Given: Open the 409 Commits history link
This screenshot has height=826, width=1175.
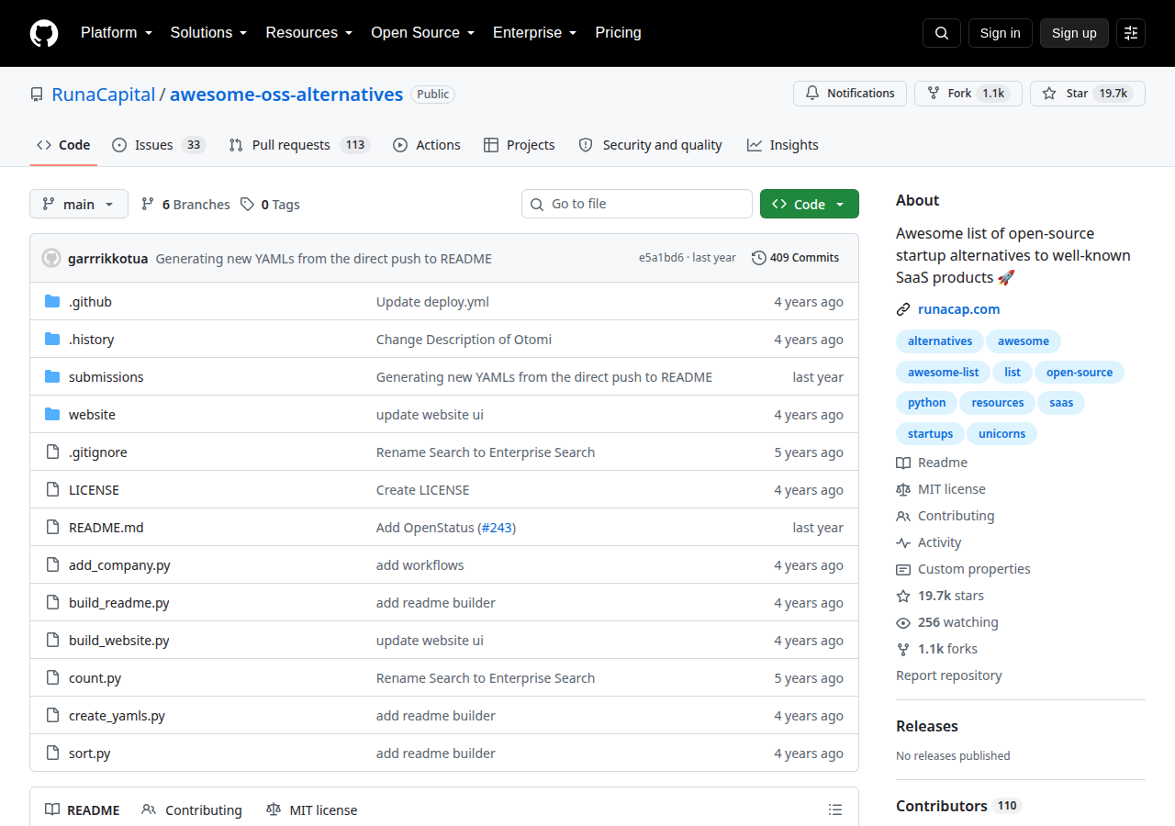Looking at the screenshot, I should (x=795, y=258).
